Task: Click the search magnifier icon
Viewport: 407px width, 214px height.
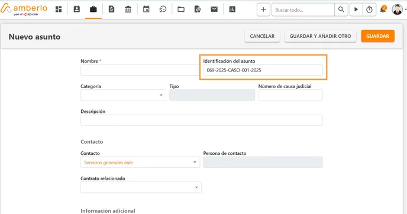Action: (x=341, y=9)
